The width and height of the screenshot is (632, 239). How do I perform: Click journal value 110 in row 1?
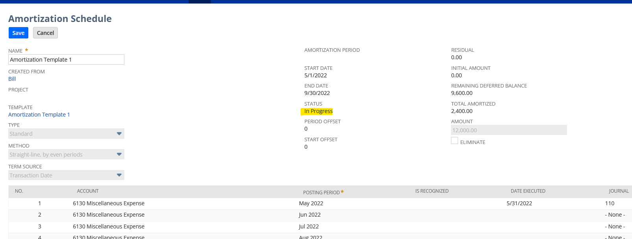[610, 203]
